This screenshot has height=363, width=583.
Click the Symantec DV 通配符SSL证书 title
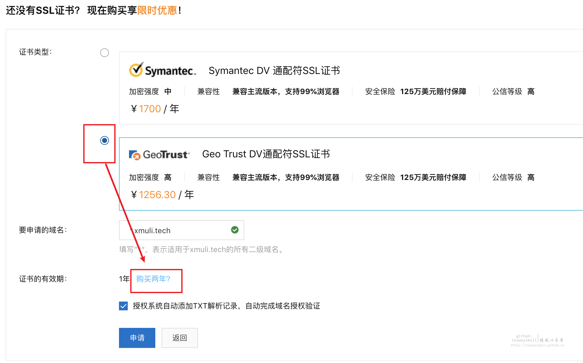click(274, 71)
